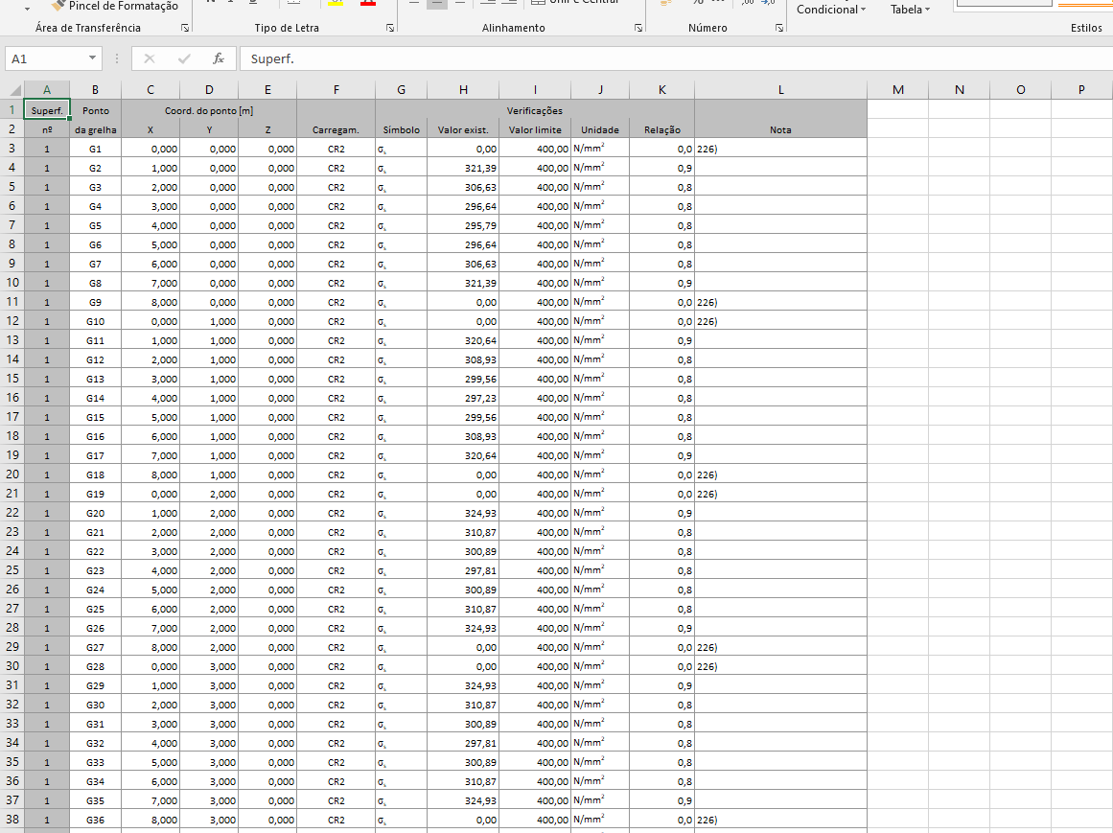Click row number 10 header
The height and width of the screenshot is (833, 1113).
tap(13, 282)
